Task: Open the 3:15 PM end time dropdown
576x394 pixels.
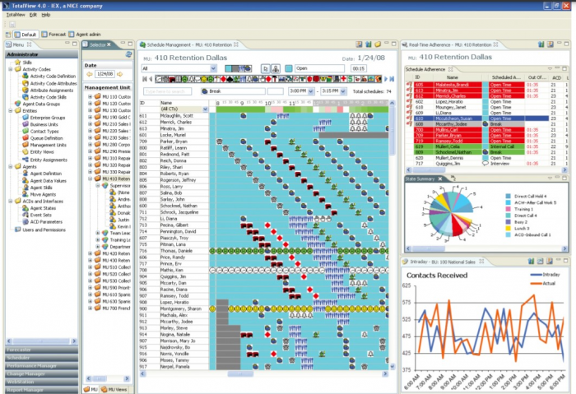Action: point(343,91)
